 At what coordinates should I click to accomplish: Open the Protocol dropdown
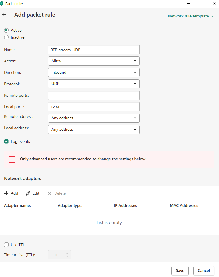93,84
